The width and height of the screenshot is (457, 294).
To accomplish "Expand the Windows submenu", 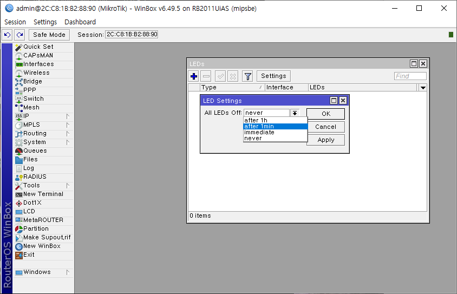I will [68, 272].
